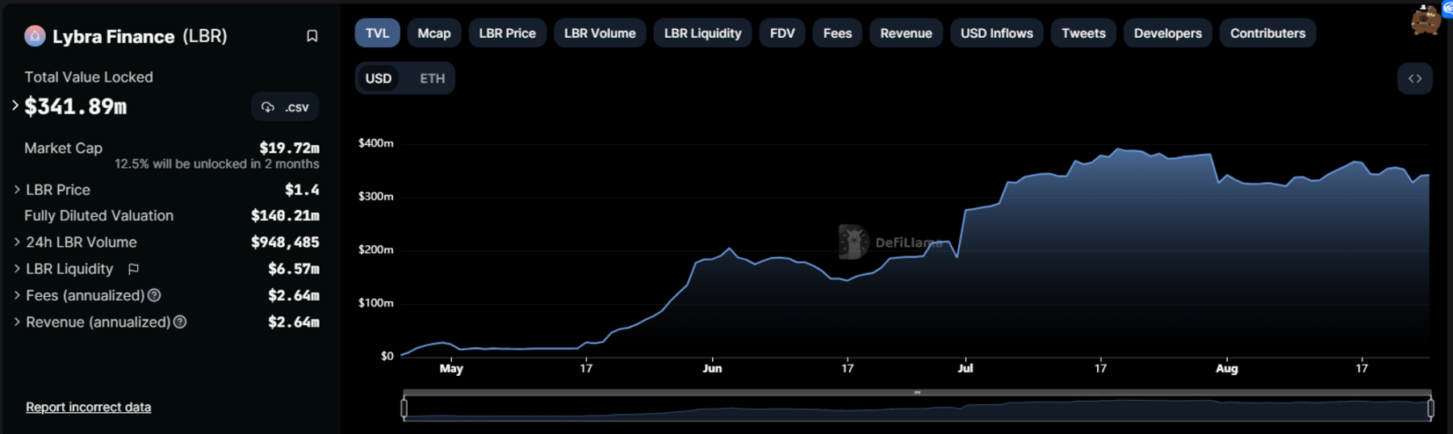Download TVL data as .csv
The width and height of the screenshot is (1453, 434).
coord(285,106)
